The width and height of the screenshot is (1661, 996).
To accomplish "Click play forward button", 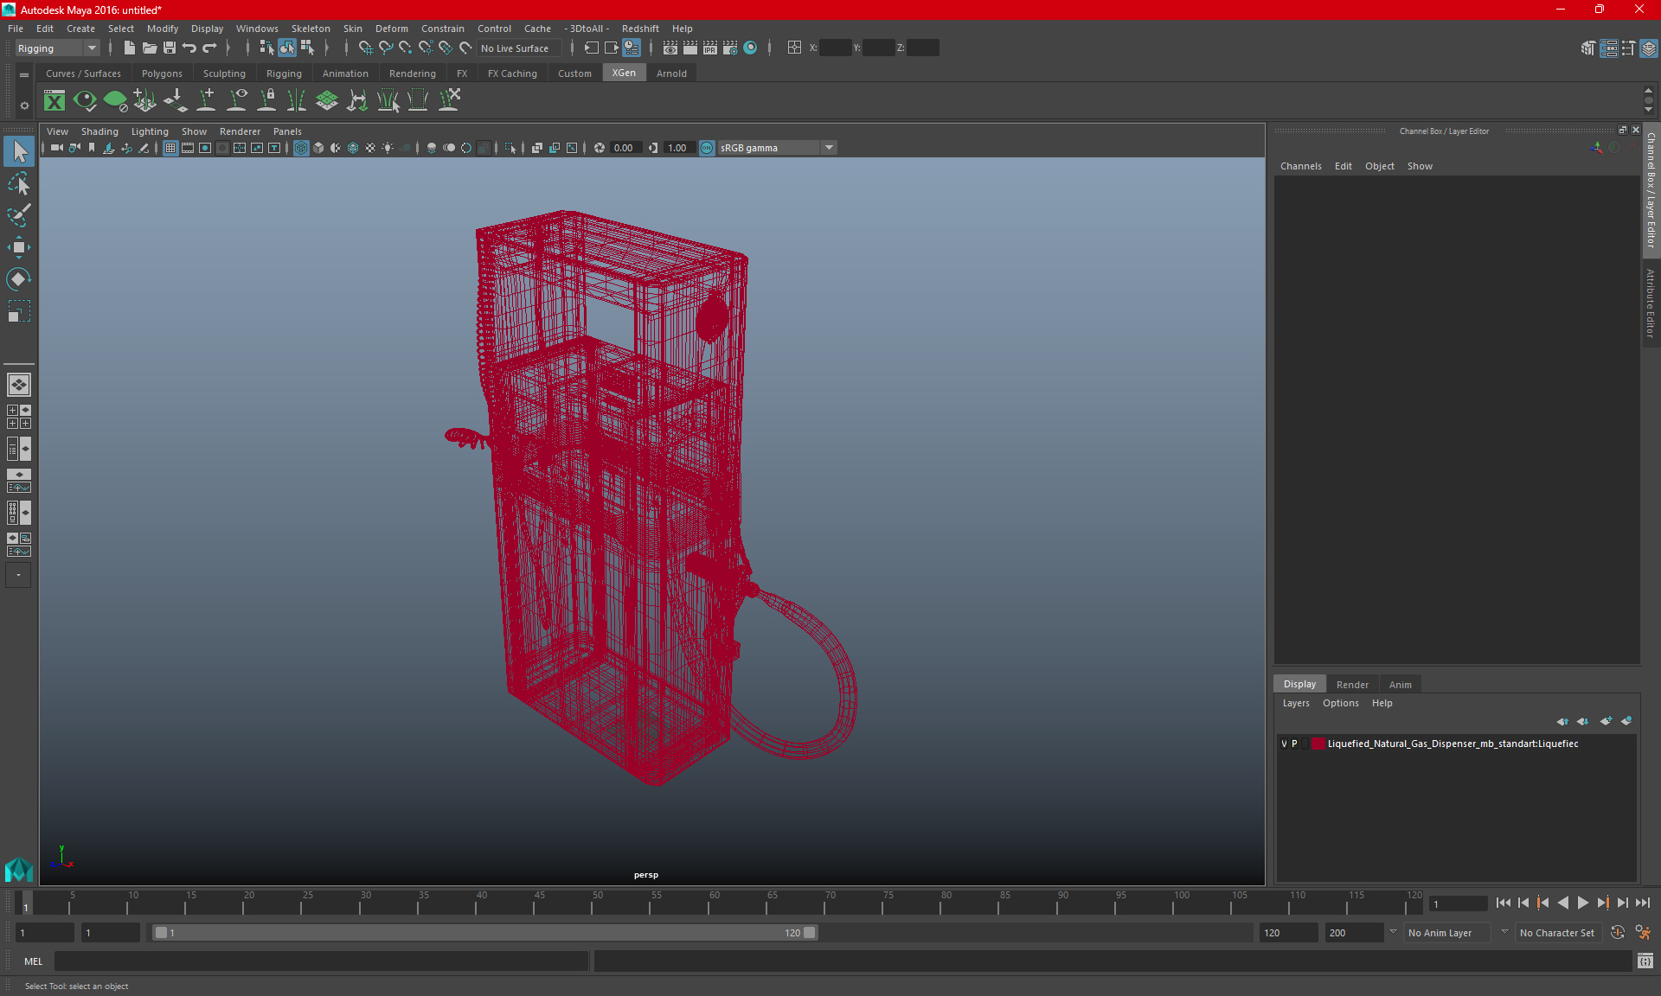I will pyautogui.click(x=1582, y=903).
